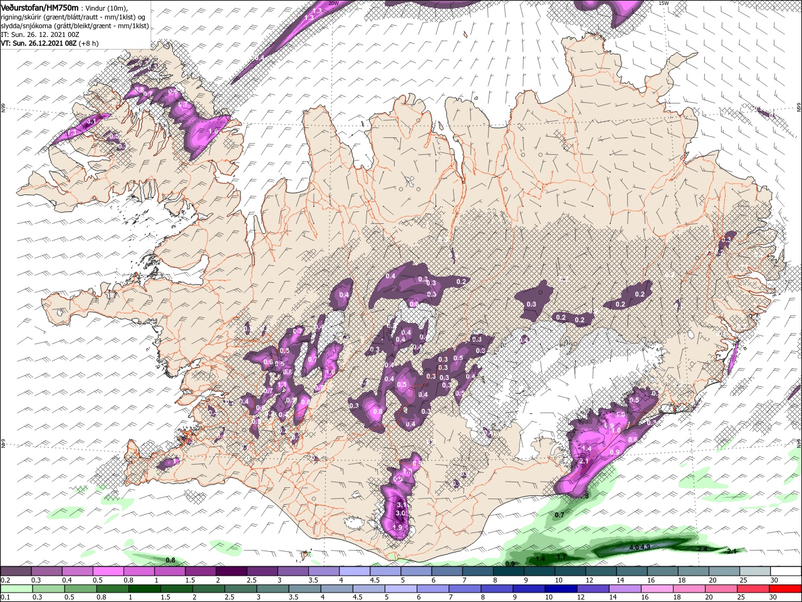Click the 'rigning/skúrir' legend description line
Viewport: 802px width, 602px height.
click(72, 16)
